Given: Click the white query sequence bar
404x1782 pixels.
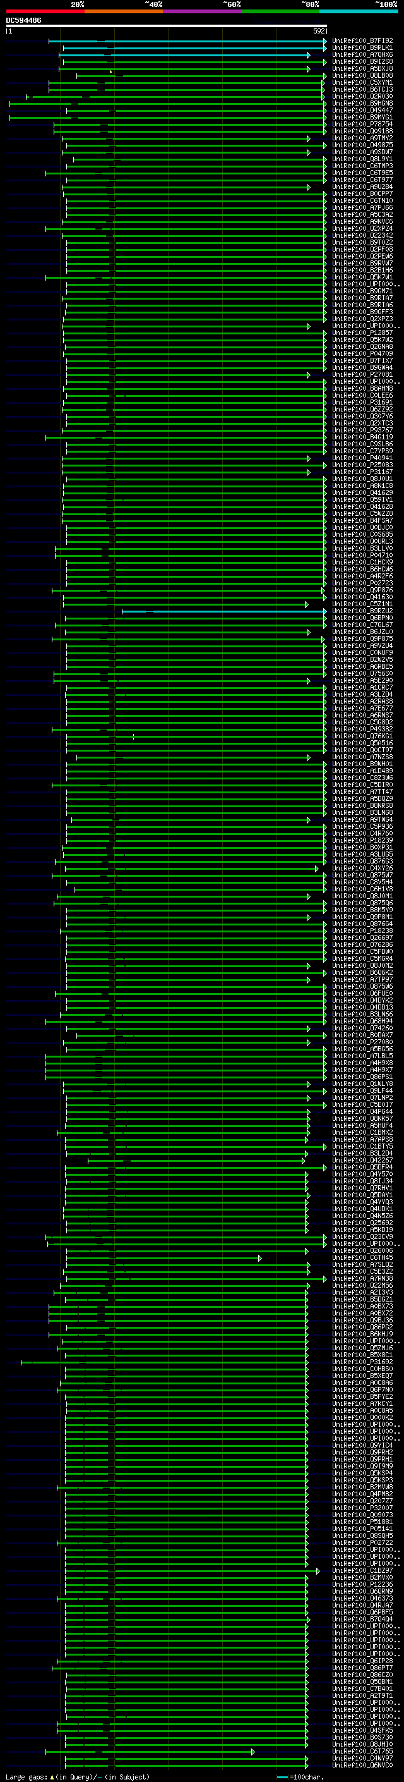Looking at the screenshot, I should pyautogui.click(x=167, y=27).
